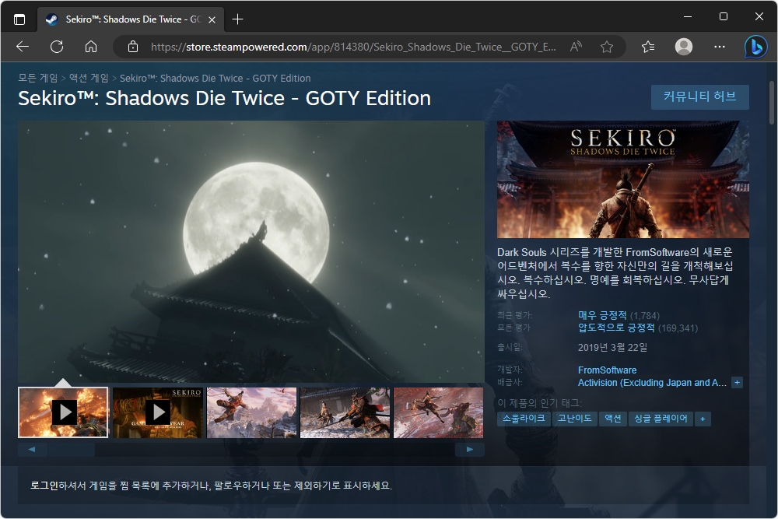The width and height of the screenshot is (778, 519).
Task: Click the page vertical scrollbar
Action: (772, 102)
